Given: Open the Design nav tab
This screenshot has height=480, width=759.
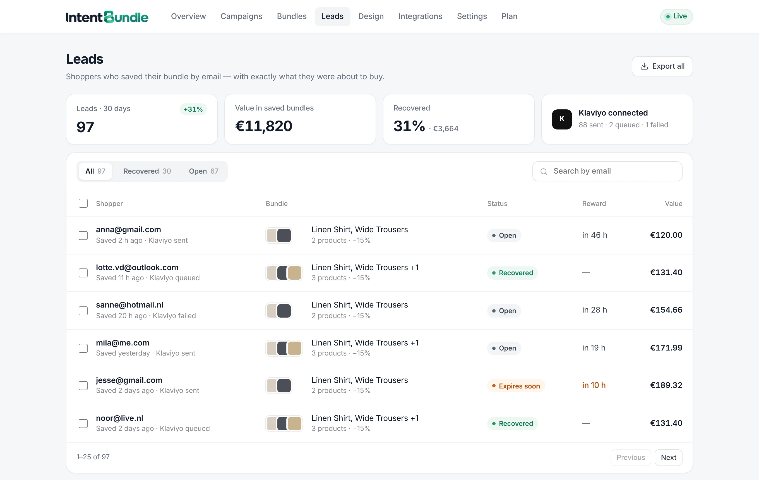Looking at the screenshot, I should point(371,16).
